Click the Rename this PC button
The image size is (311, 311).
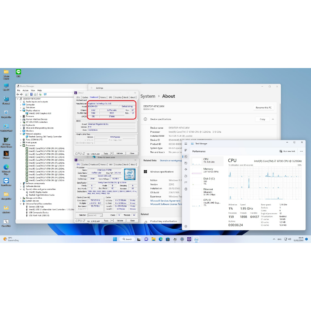pyautogui.click(x=263, y=108)
